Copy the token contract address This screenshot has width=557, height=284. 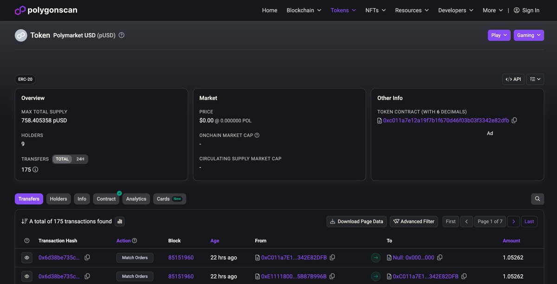tap(514, 120)
